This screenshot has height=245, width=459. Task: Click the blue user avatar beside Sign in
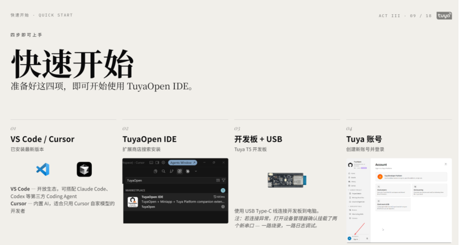tap(349, 238)
